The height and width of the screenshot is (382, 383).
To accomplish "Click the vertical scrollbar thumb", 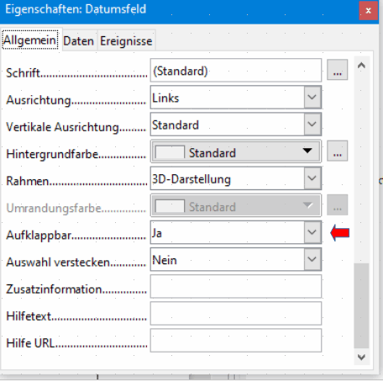I will click(x=361, y=305).
